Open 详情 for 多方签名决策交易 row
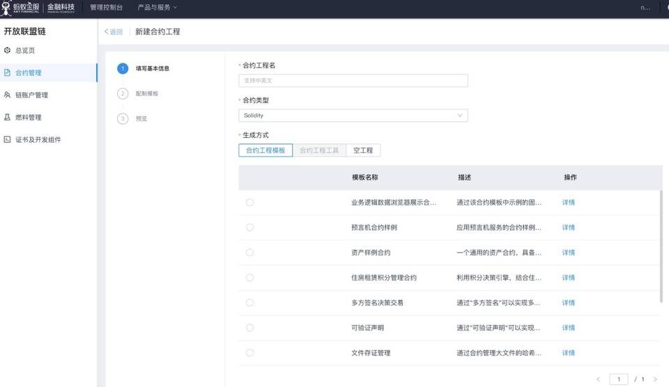 click(x=569, y=303)
